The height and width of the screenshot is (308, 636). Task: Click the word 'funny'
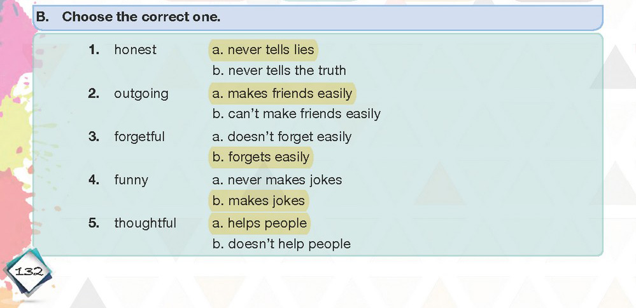pyautogui.click(x=131, y=180)
